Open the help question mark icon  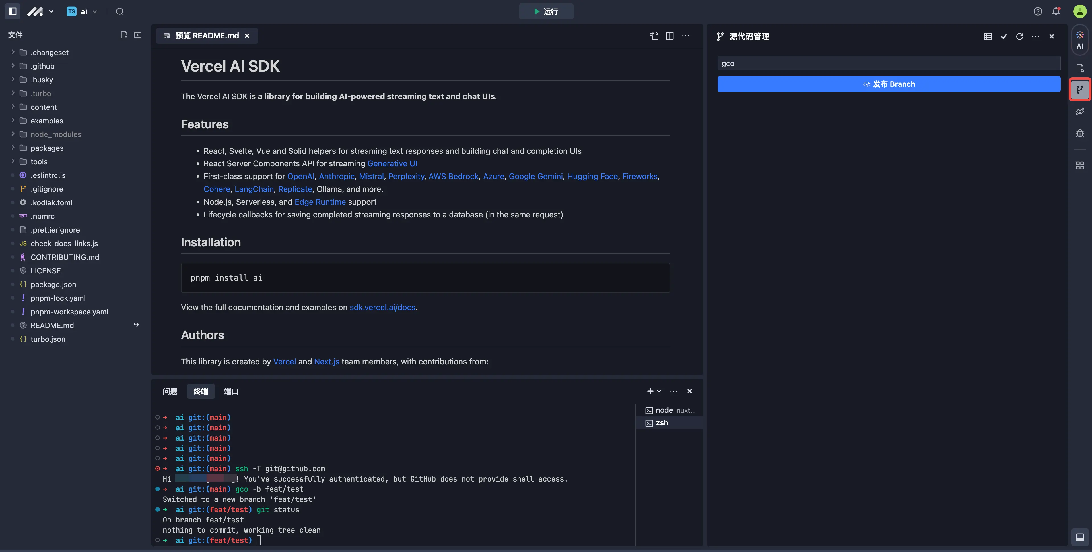tap(1037, 11)
